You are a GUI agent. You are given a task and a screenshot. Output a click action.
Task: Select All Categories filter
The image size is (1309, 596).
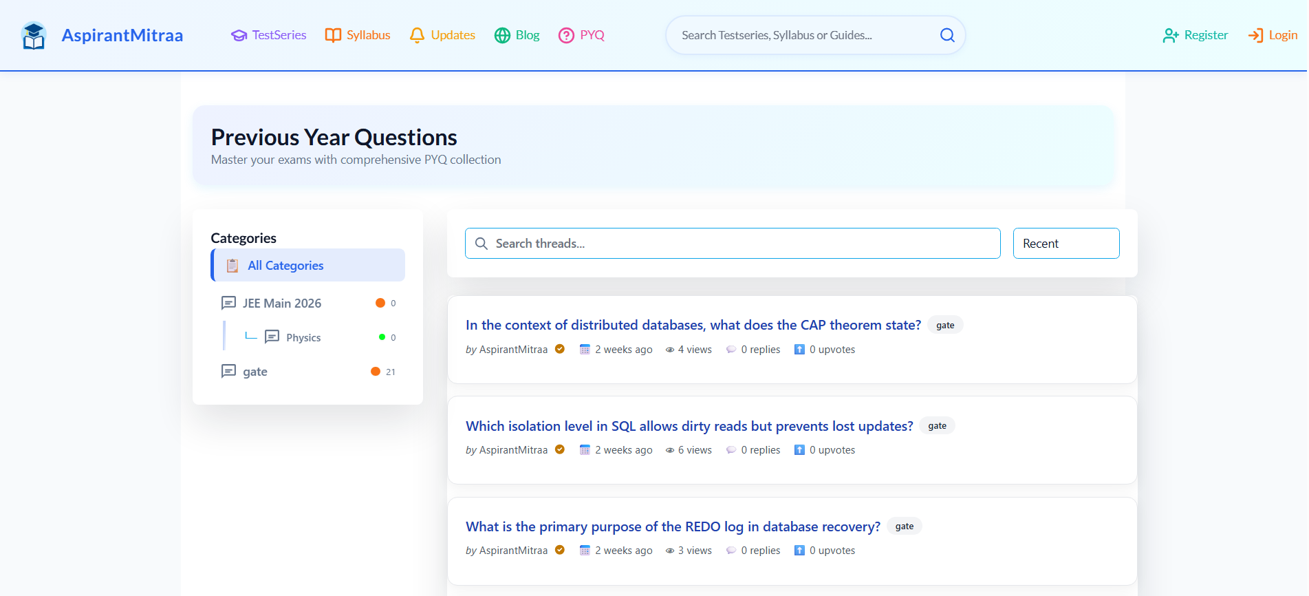[x=307, y=265]
